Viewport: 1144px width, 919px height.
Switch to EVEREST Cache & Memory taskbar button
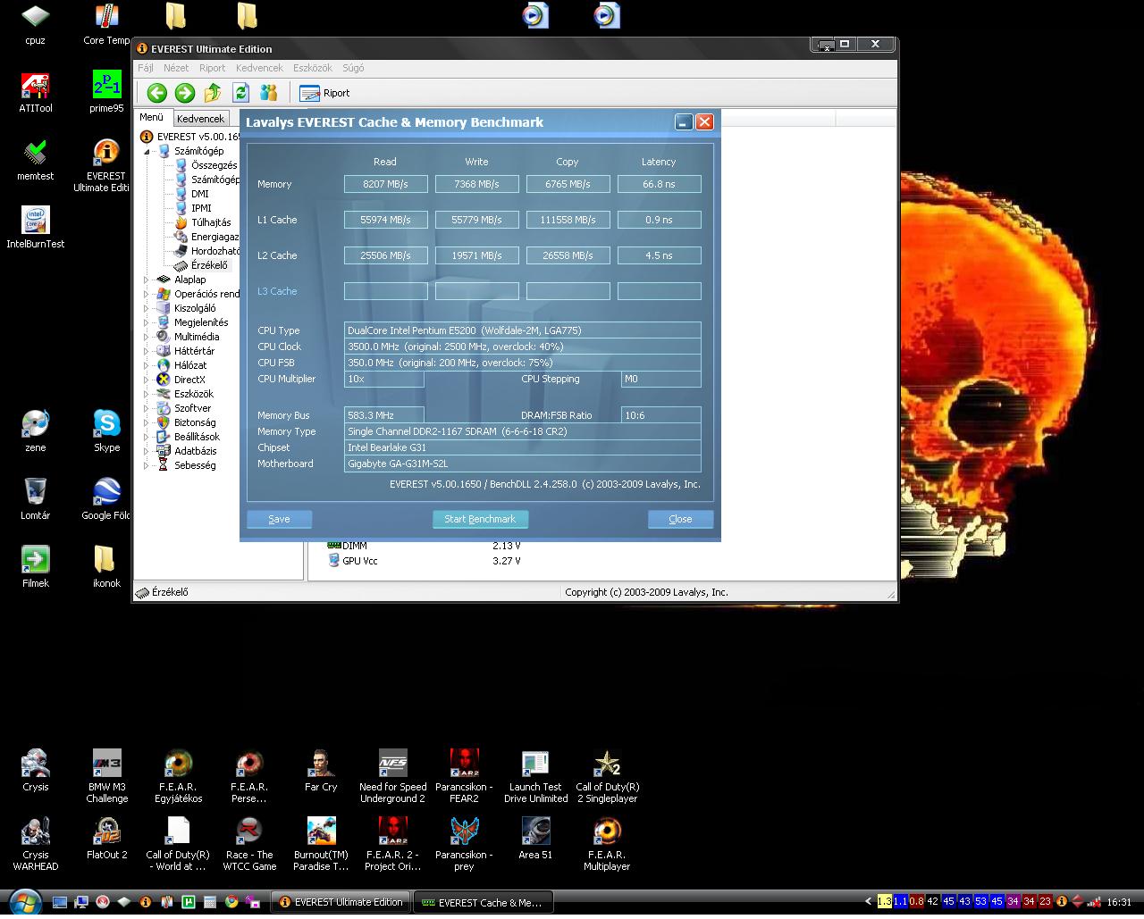point(484,903)
